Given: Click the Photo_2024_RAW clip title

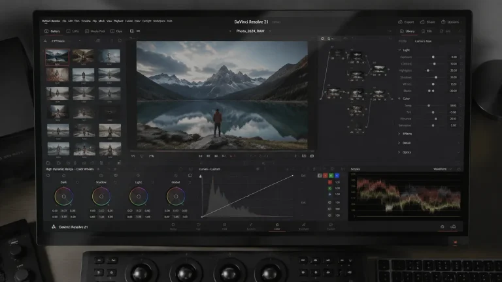Looking at the screenshot, I should (x=250, y=31).
